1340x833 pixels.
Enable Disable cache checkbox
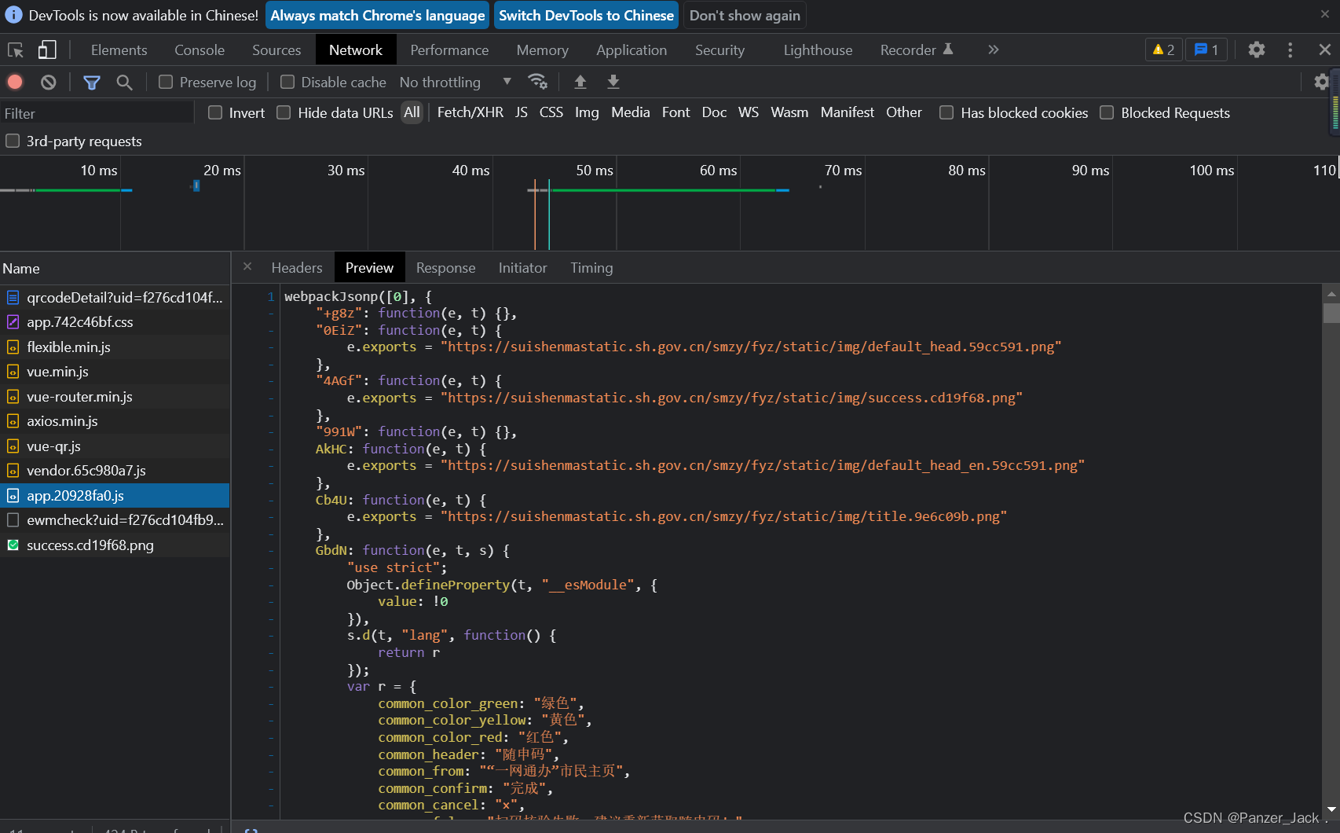point(287,82)
